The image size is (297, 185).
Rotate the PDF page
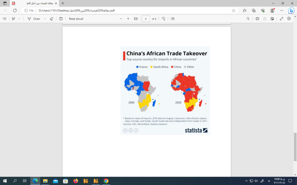point(163,19)
